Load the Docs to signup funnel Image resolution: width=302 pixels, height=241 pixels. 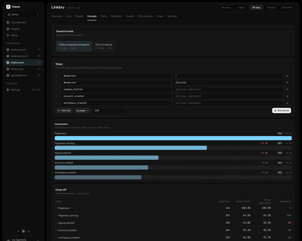[104, 46]
